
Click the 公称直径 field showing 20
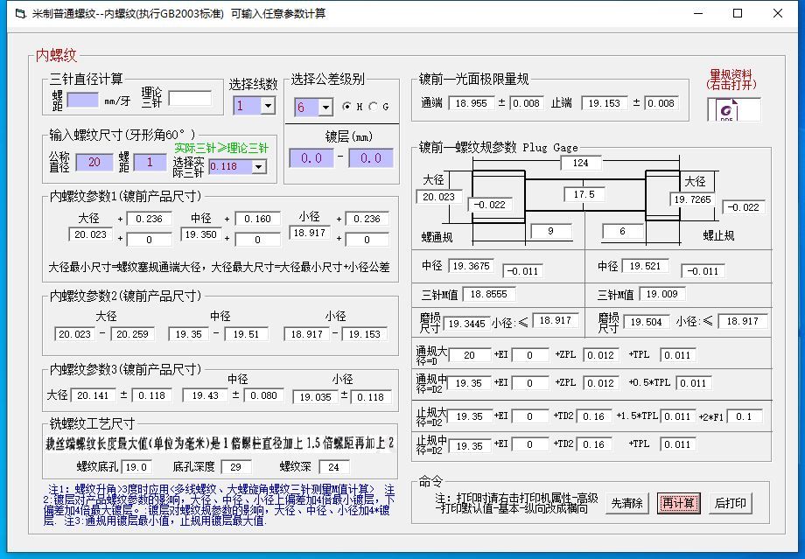click(x=94, y=162)
